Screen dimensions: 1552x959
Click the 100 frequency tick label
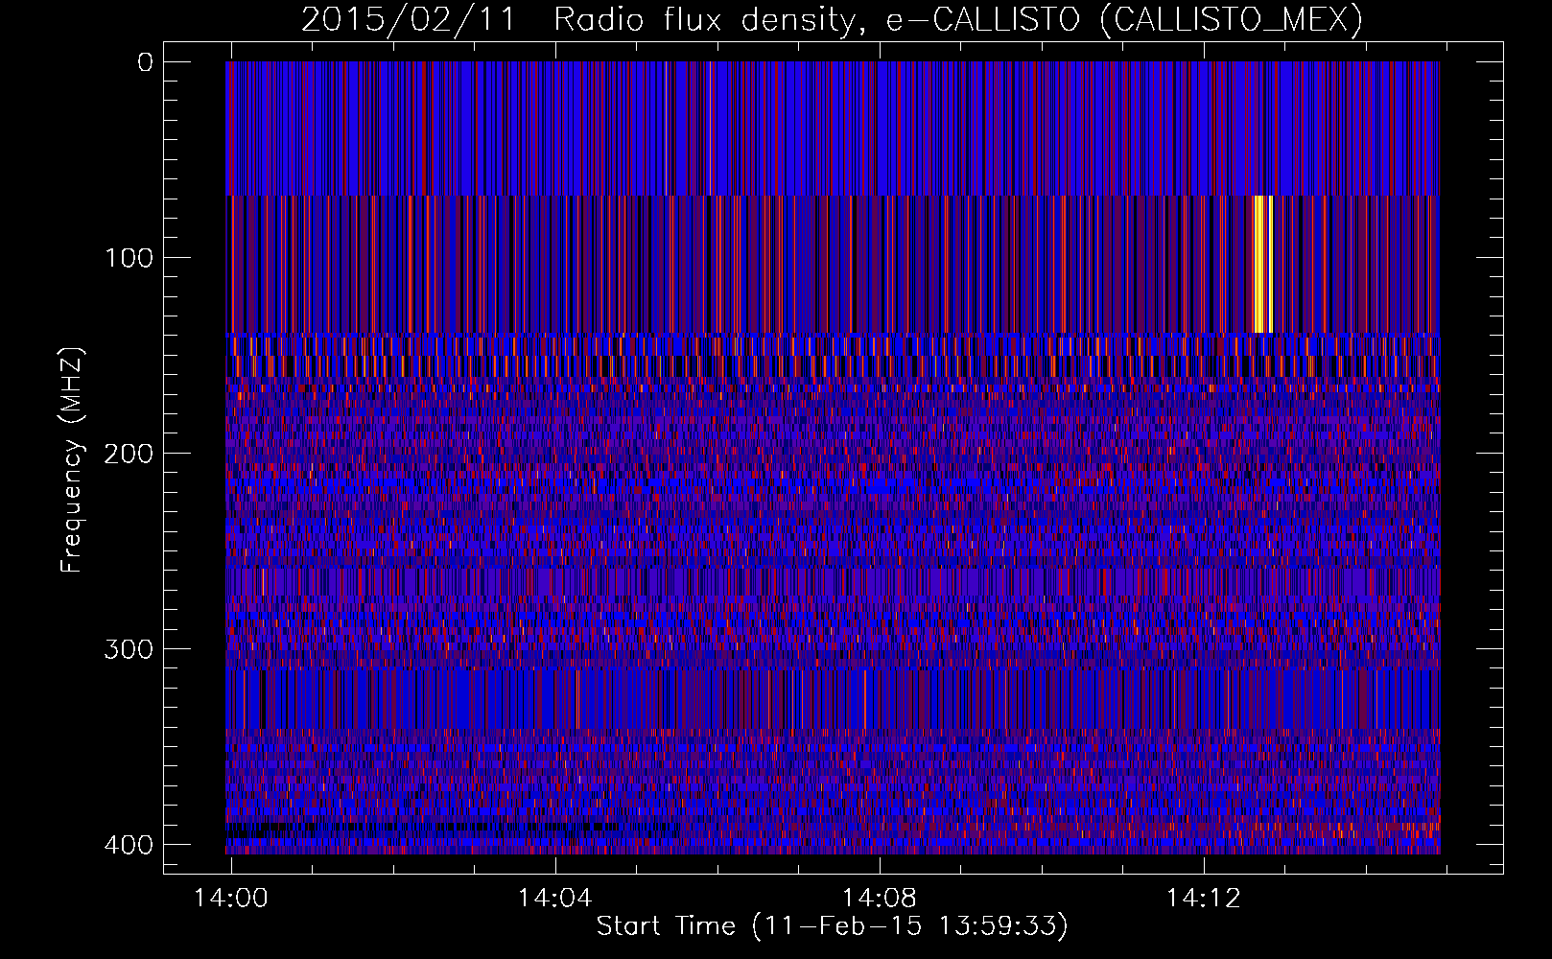click(128, 257)
